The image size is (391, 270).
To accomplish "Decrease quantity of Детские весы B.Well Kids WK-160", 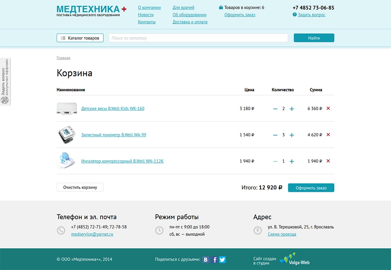I will point(275,109).
